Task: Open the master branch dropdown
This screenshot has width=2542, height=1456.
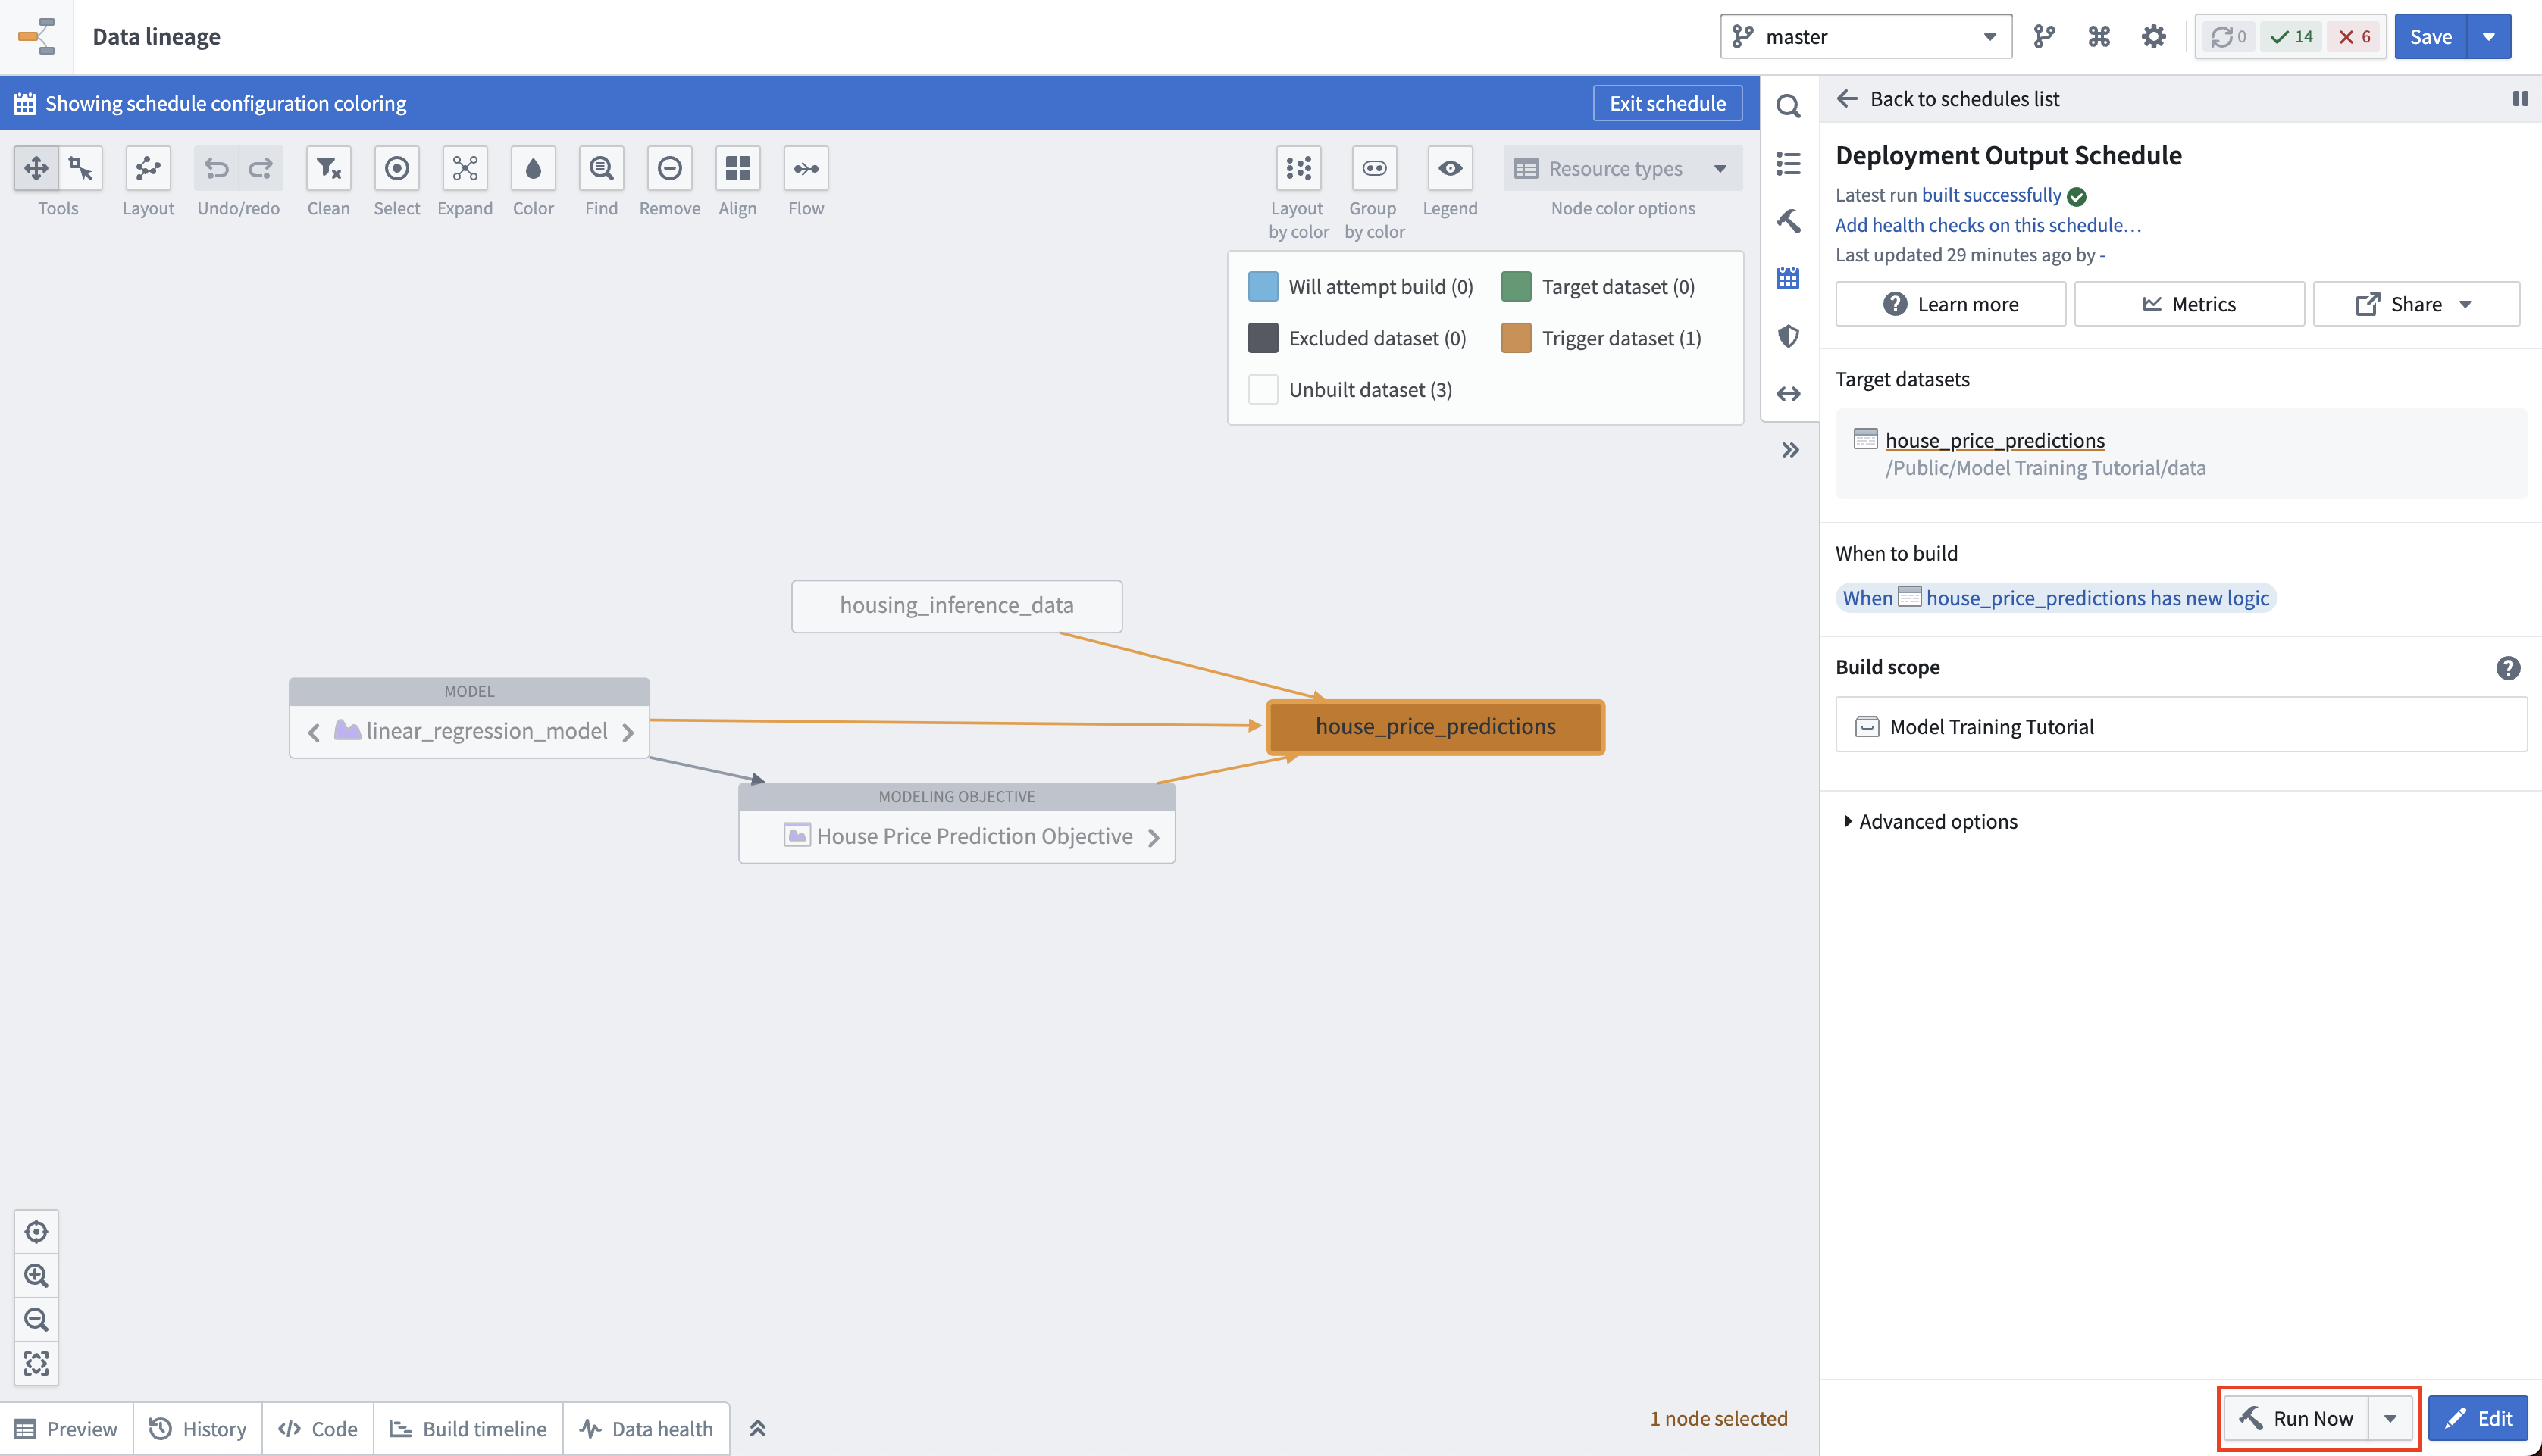Action: click(1866, 37)
